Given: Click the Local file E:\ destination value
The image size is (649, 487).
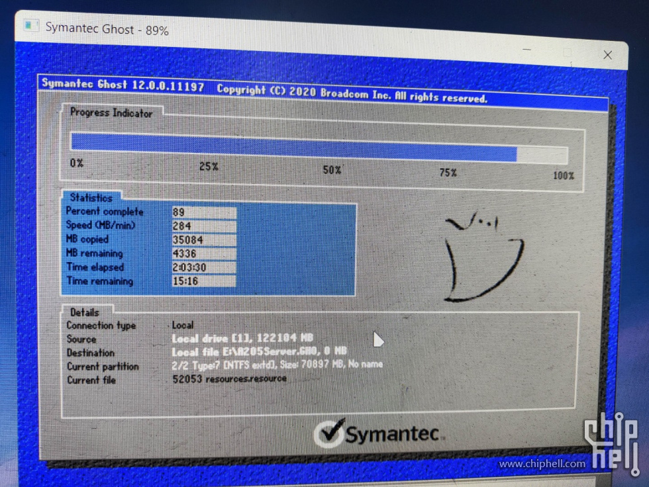Looking at the screenshot, I should coord(260,351).
